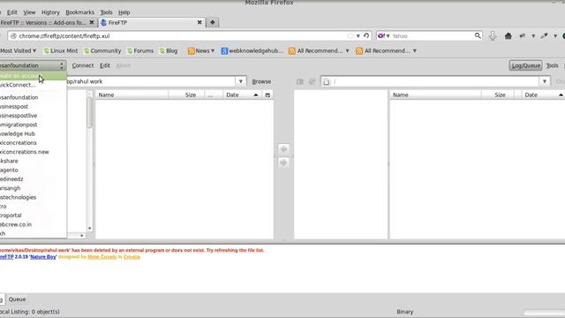565x318 pixels.
Task: Open the downloads arrow icon
Action: pos(493,35)
